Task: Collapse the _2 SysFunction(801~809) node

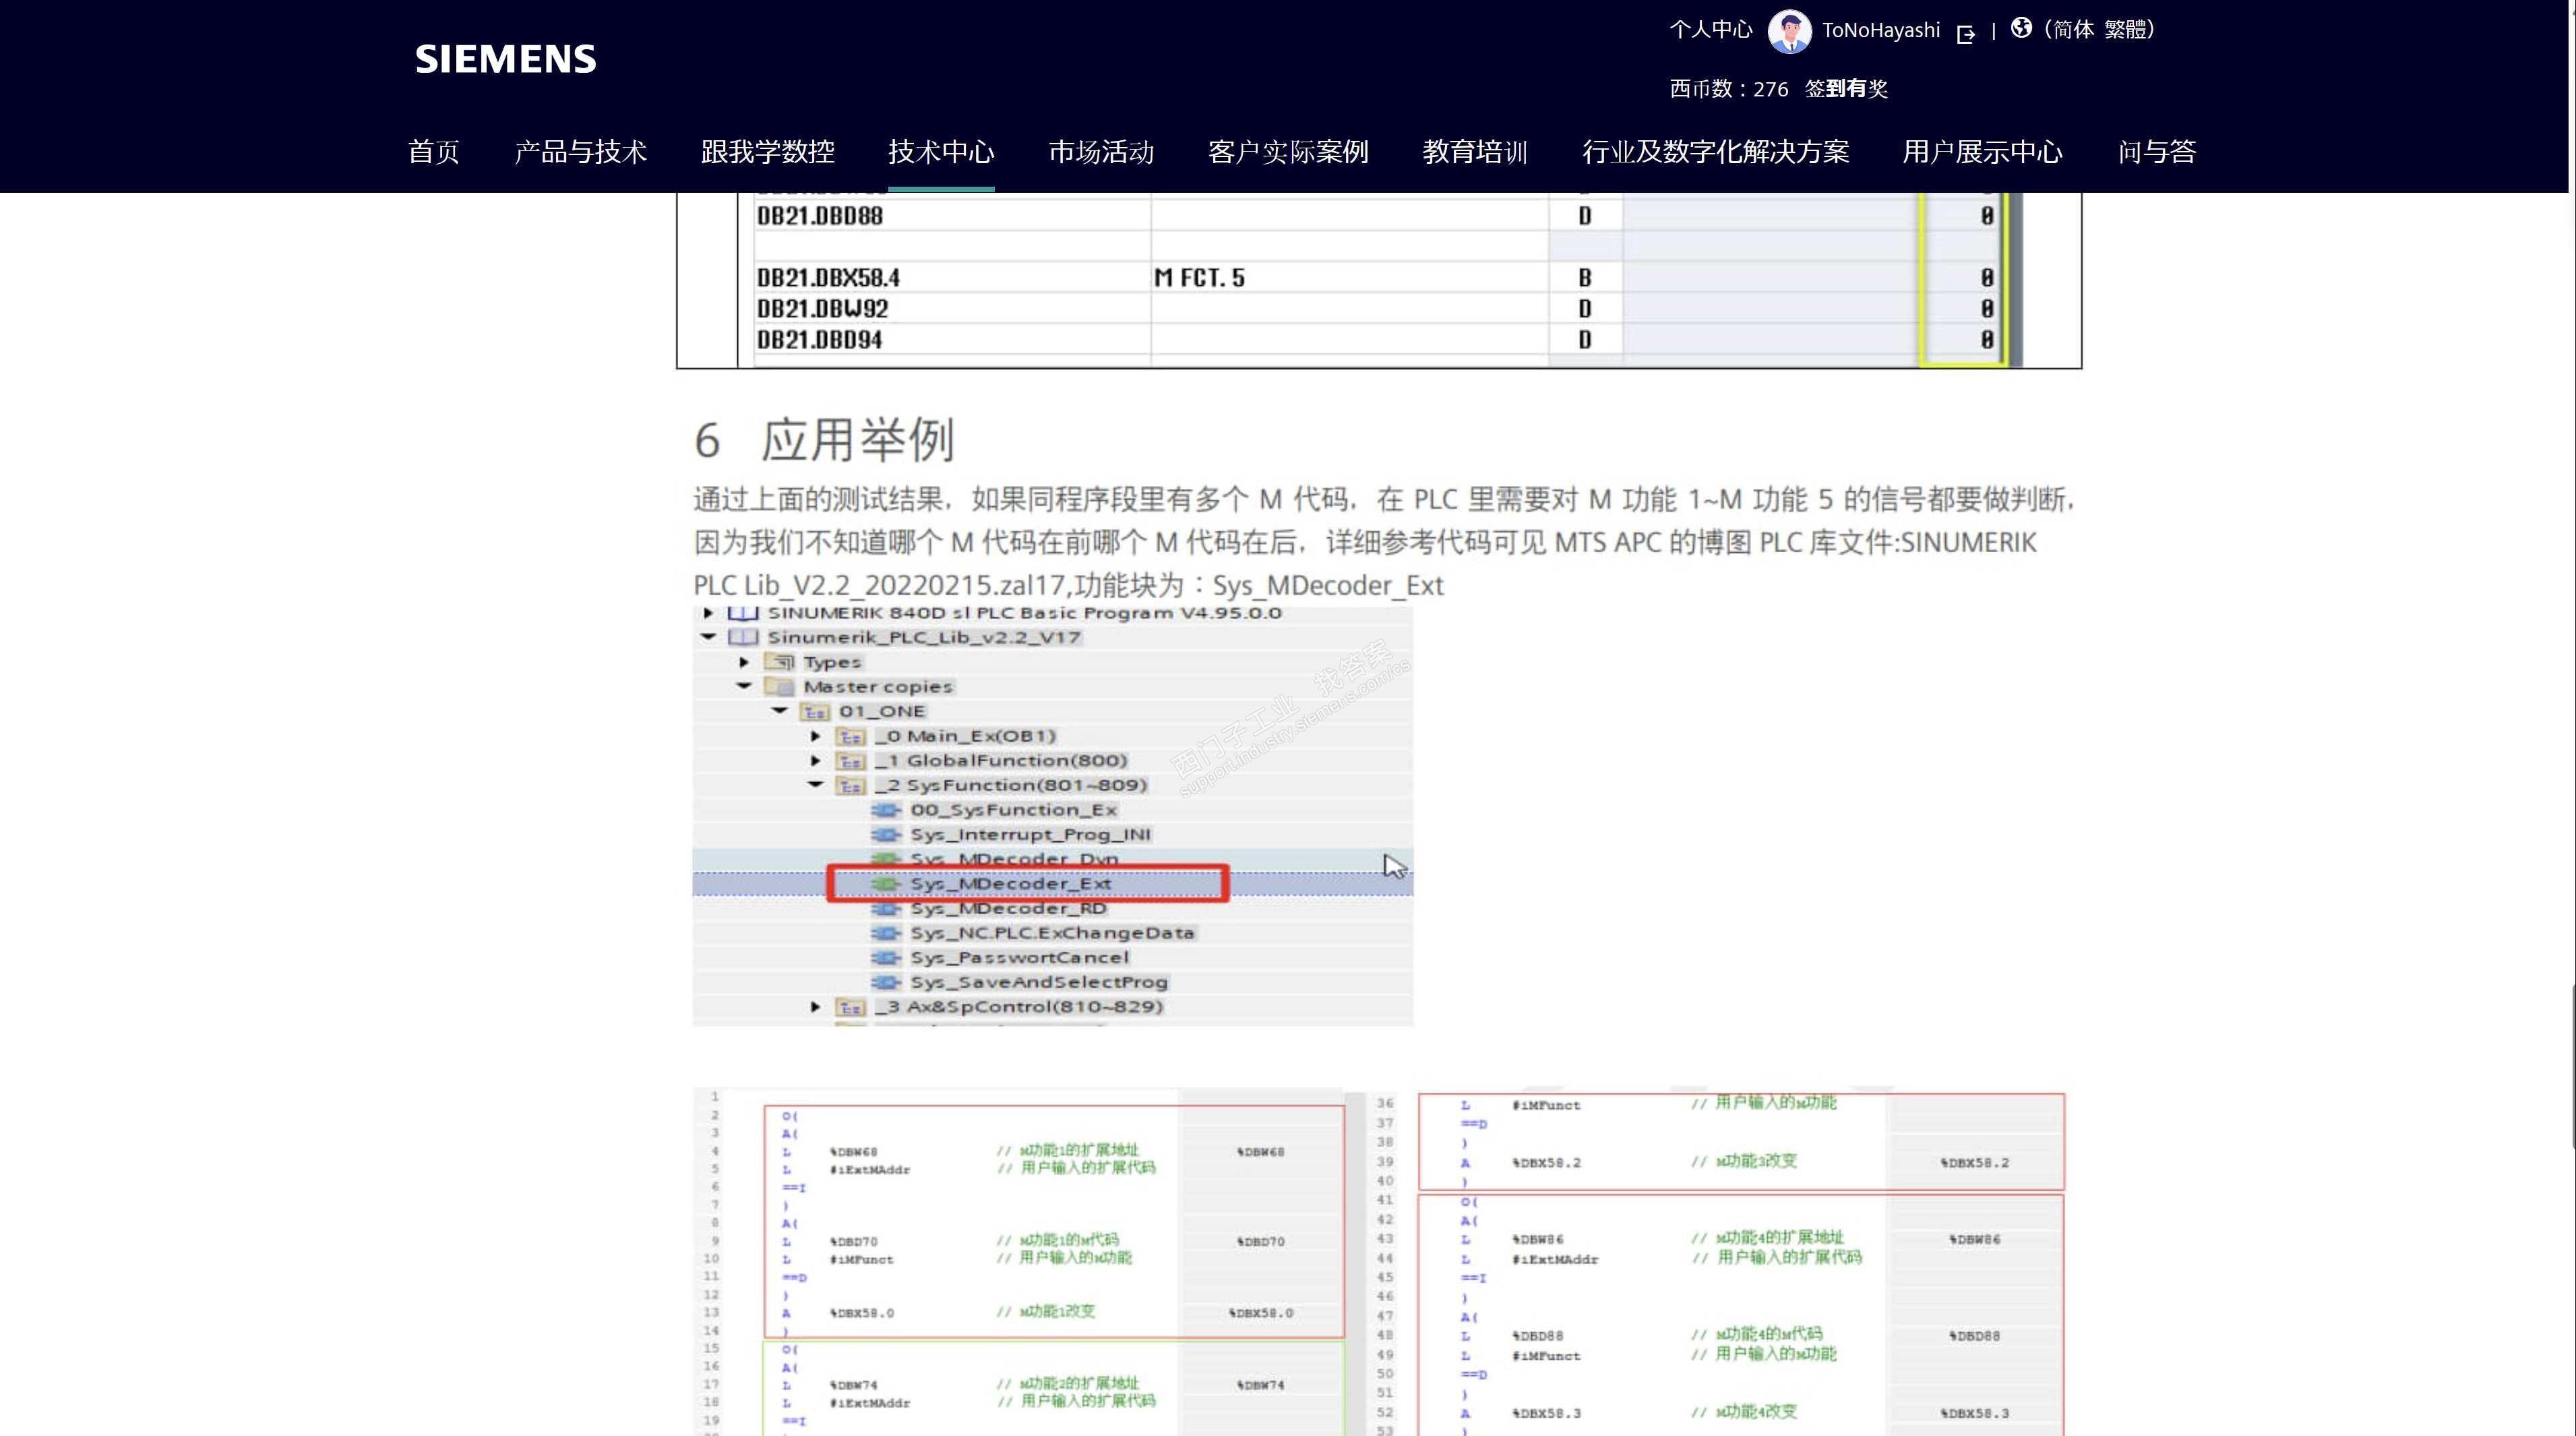Action: click(816, 785)
